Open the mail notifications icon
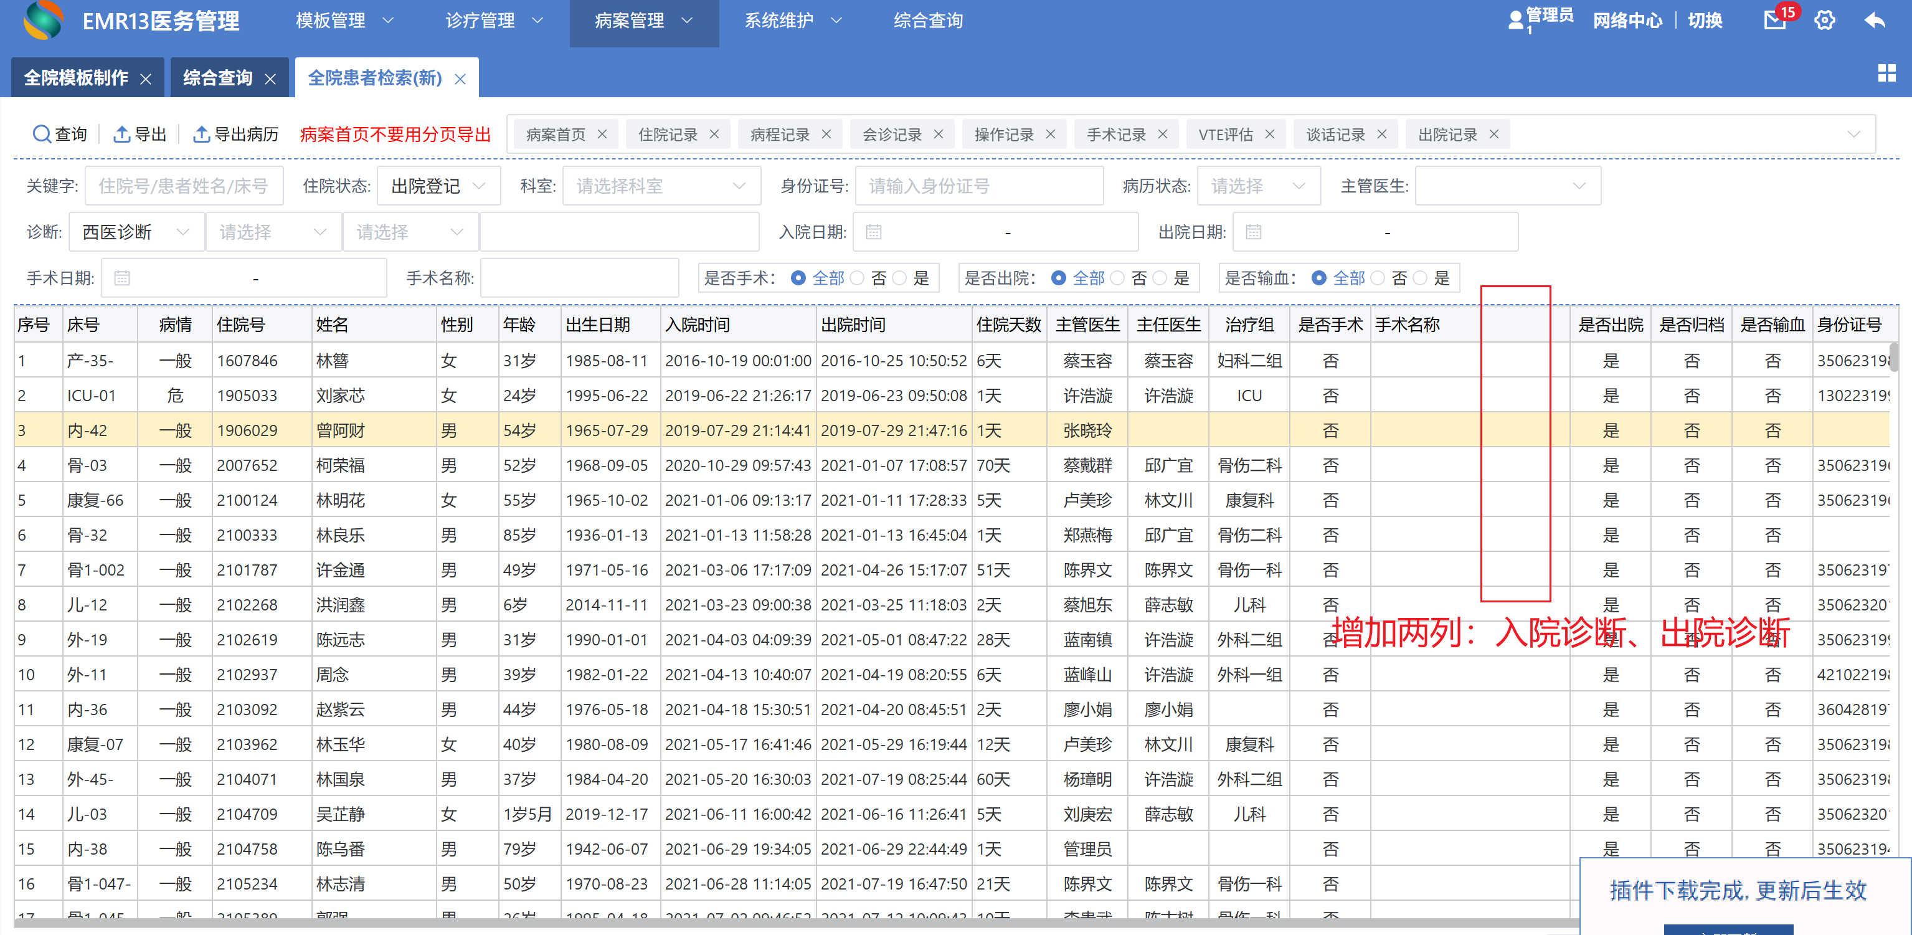This screenshot has height=935, width=1912. (x=1774, y=20)
